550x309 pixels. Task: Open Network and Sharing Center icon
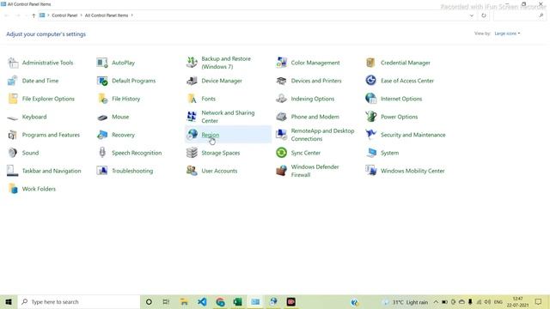[x=192, y=117]
